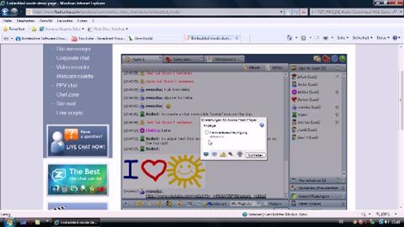Open the Favoriten menu
Viewport: 404px width, 227px height.
(65, 21)
